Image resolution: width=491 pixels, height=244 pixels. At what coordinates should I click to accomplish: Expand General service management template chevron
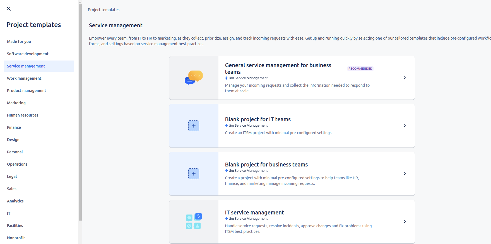coord(405,78)
